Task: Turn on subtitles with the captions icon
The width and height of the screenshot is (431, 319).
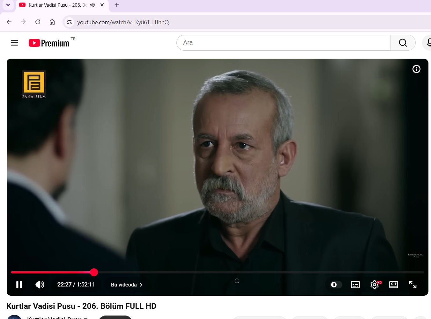Action: click(x=355, y=285)
